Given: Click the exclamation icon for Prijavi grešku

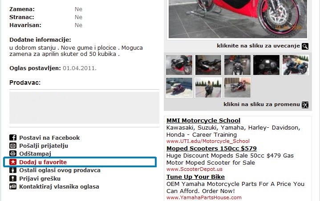Looking at the screenshot, I should pyautogui.click(x=13, y=178).
